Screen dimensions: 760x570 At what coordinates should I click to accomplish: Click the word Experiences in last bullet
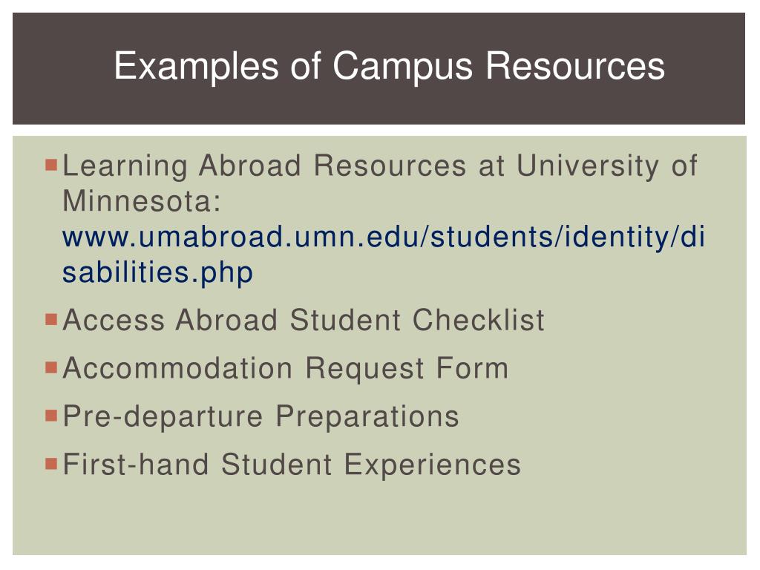pos(433,465)
